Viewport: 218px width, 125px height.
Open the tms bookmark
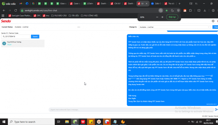tap(46, 16)
